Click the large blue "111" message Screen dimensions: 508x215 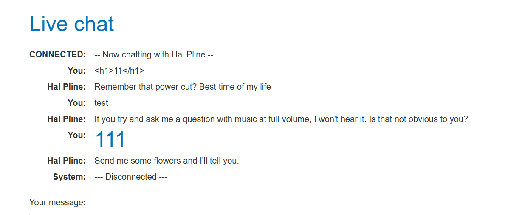[x=110, y=139]
